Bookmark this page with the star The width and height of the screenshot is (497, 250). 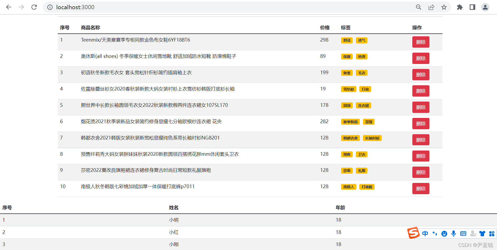(444, 7)
